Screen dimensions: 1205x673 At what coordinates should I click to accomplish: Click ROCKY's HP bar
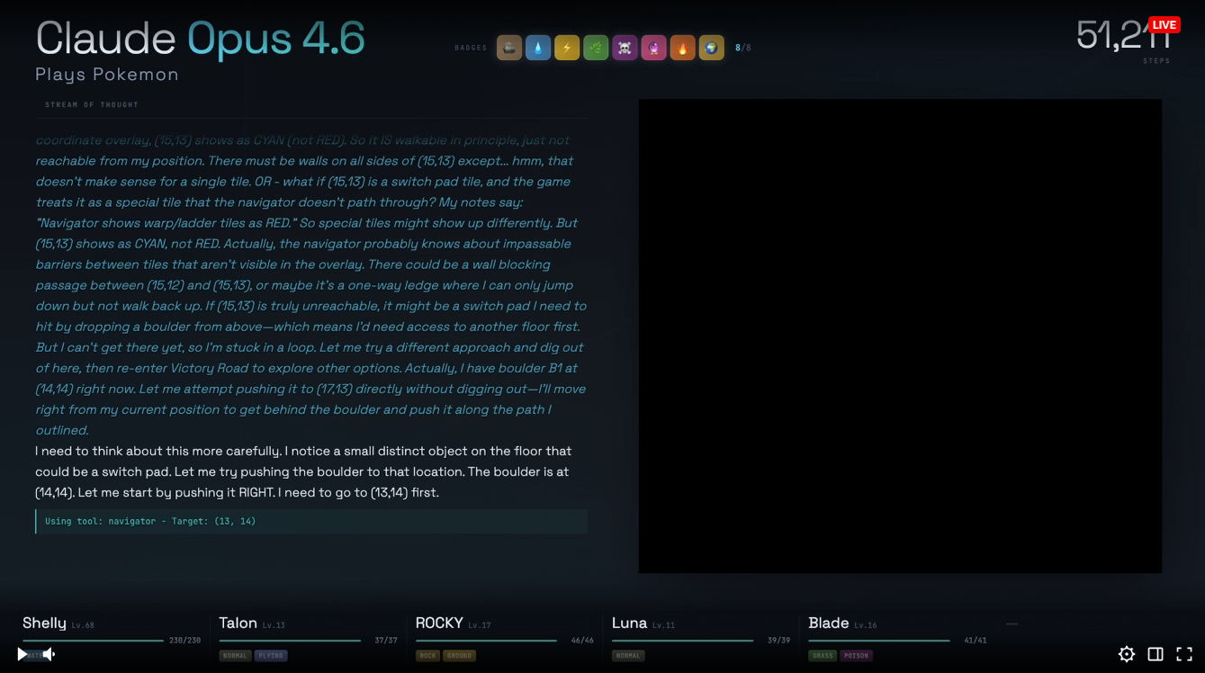point(486,641)
